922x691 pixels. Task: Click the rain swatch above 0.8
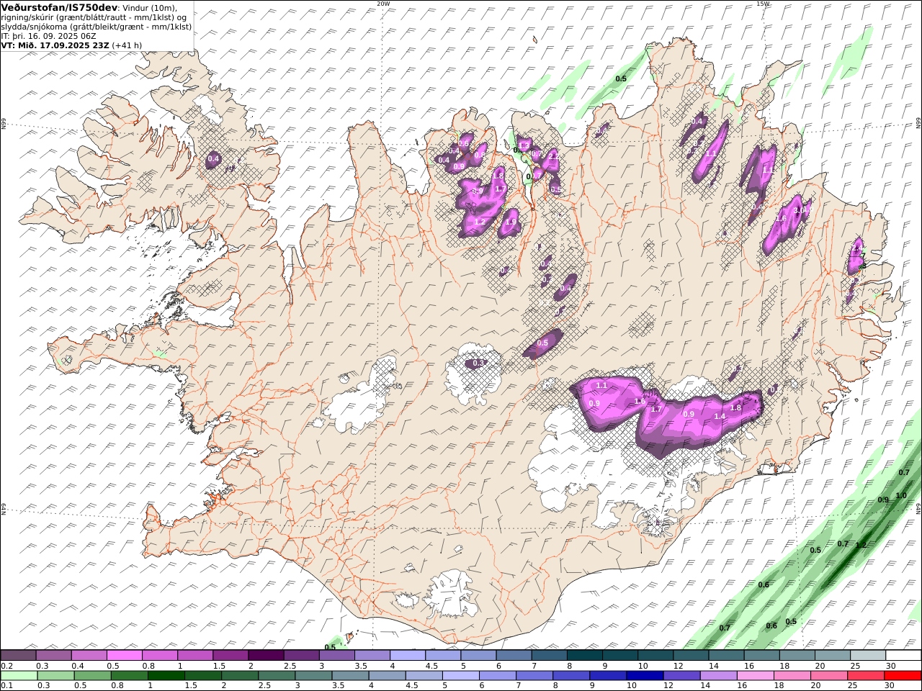pos(130,676)
